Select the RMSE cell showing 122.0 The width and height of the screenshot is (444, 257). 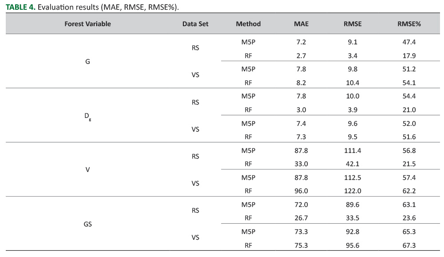click(353, 191)
